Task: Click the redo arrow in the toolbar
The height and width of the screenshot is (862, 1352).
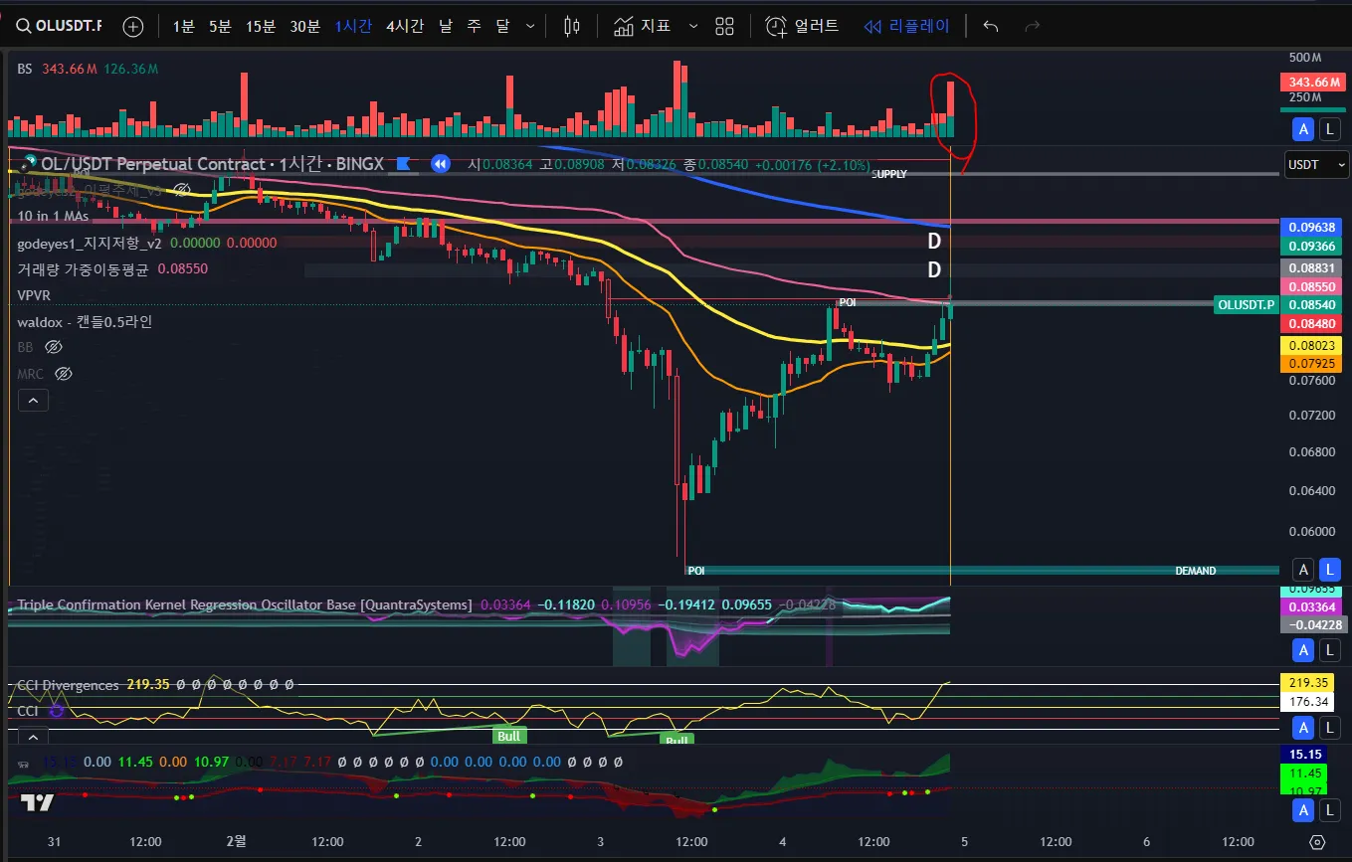Action: tap(1033, 26)
